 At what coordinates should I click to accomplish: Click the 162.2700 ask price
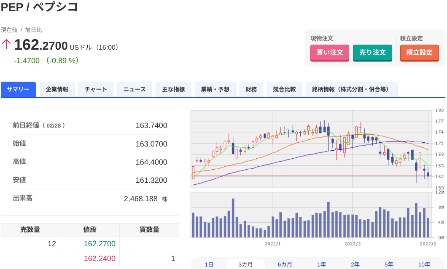(x=100, y=244)
